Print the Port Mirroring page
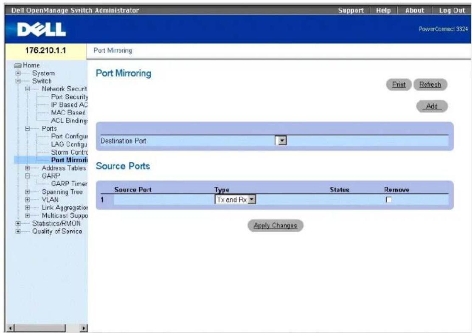This screenshot has width=472, height=333. (x=399, y=85)
